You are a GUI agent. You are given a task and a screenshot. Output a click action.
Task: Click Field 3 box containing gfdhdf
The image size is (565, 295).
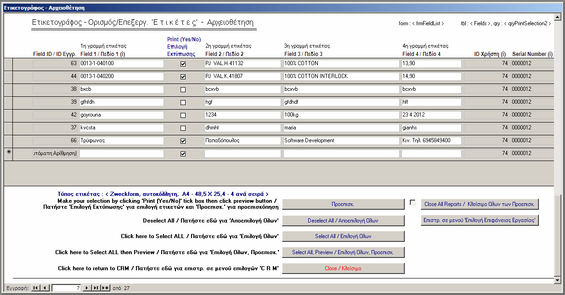pos(341,102)
